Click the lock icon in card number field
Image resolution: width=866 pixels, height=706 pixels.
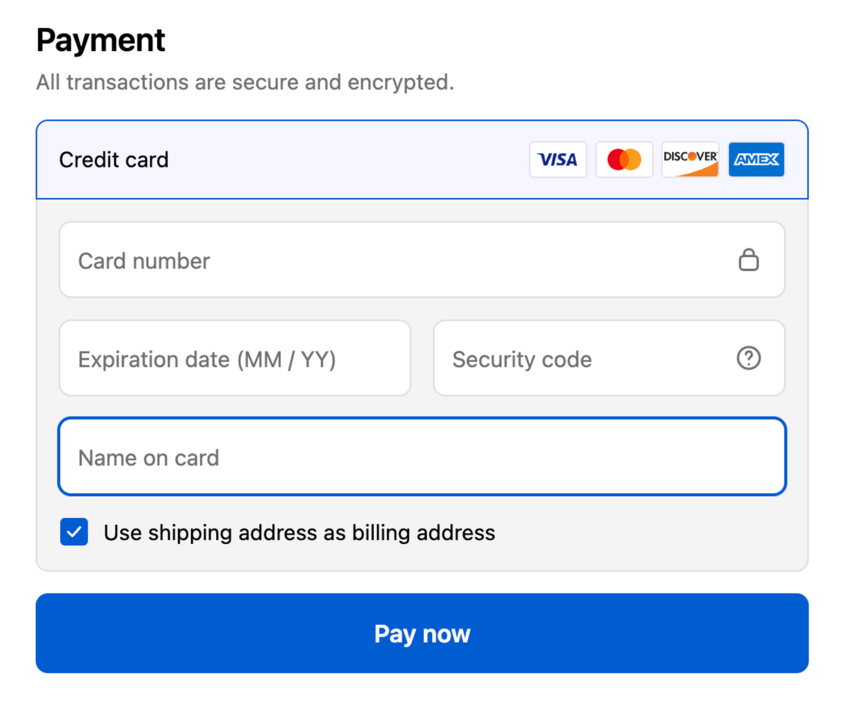click(x=748, y=260)
